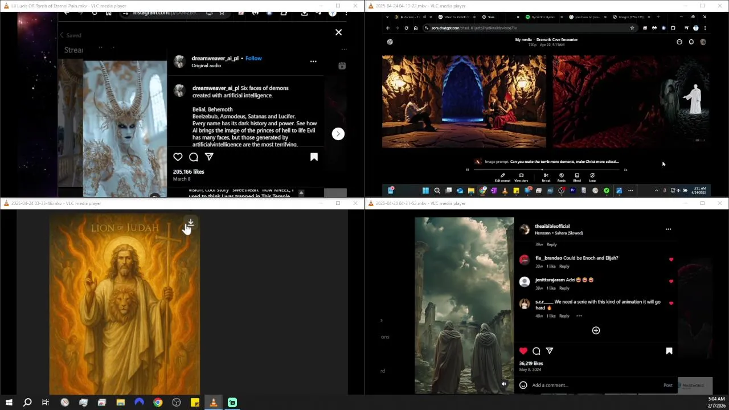Toggle saved bookmark on theaibibleofficial post
The image size is (729, 410).
tap(669, 351)
